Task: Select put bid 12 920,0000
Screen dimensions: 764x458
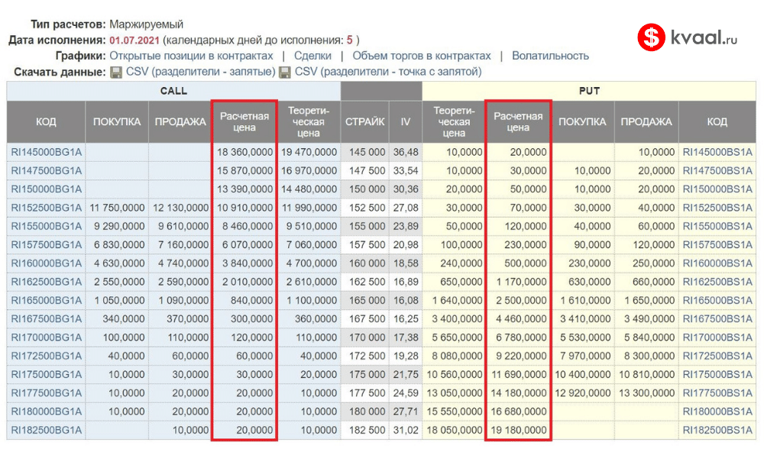Action: click(x=583, y=393)
